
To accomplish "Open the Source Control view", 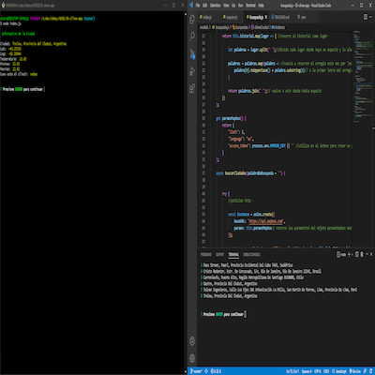I will point(192,53).
